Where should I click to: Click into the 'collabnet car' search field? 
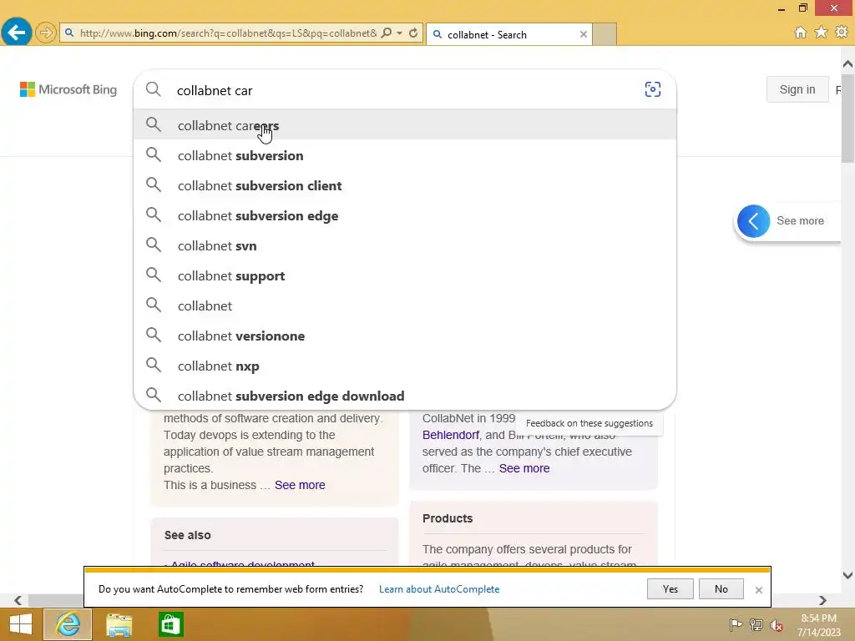pyautogui.click(x=403, y=90)
